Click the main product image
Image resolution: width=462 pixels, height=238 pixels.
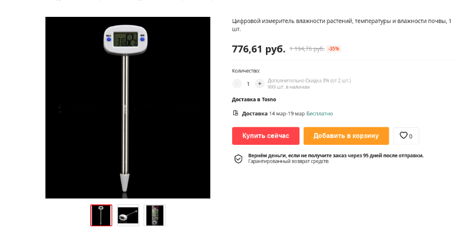[127, 107]
